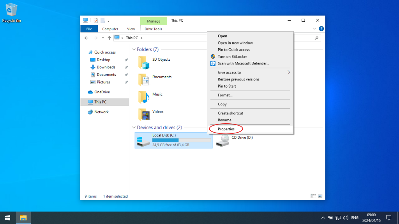Viewport: 399px width, 224px height.
Task: Open Network from the navigation sidebar
Action: (101, 112)
